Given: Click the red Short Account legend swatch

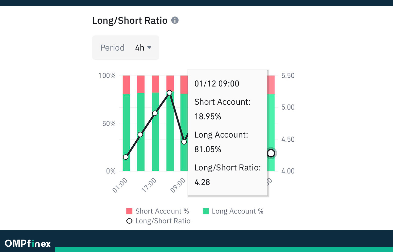Looking at the screenshot, I should point(129,211).
